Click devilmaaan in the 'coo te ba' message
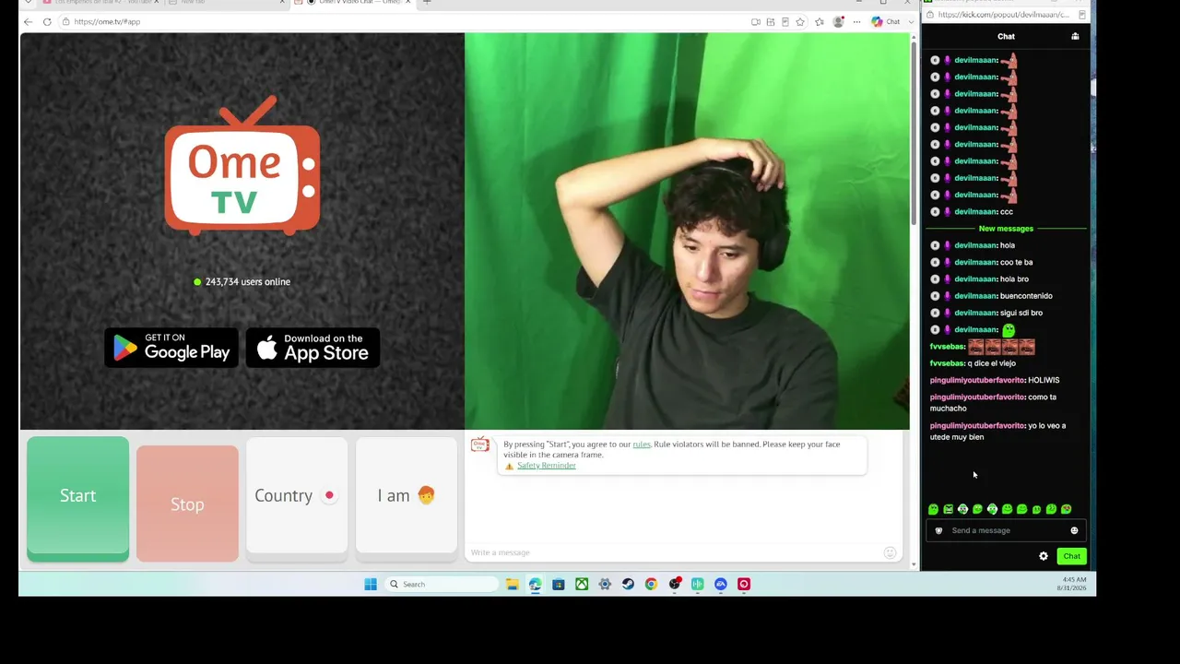1180x664 pixels. tap(976, 262)
